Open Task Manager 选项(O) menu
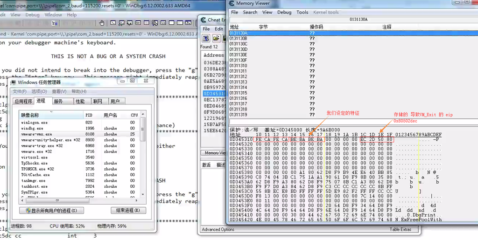This screenshot has height=240, width=478. click(39, 91)
